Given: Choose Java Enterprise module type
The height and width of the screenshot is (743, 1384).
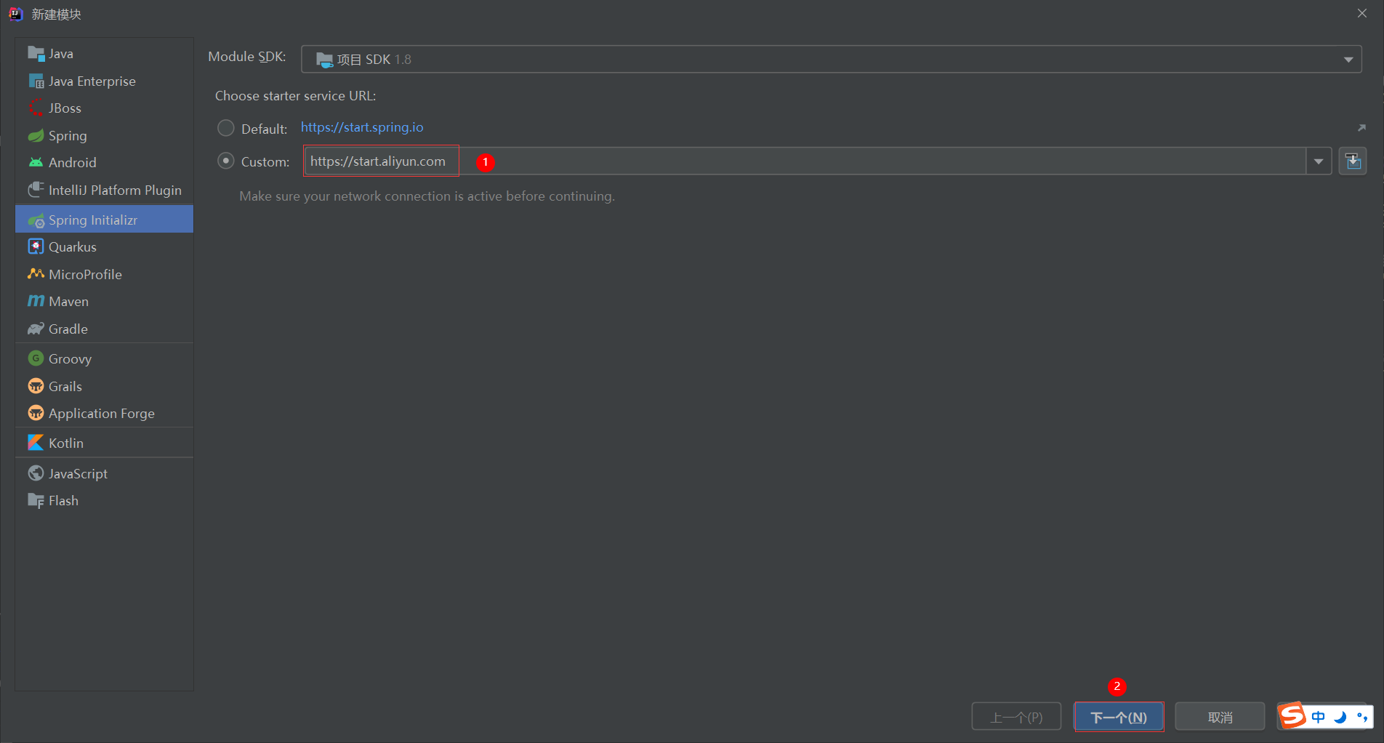Looking at the screenshot, I should coord(92,81).
